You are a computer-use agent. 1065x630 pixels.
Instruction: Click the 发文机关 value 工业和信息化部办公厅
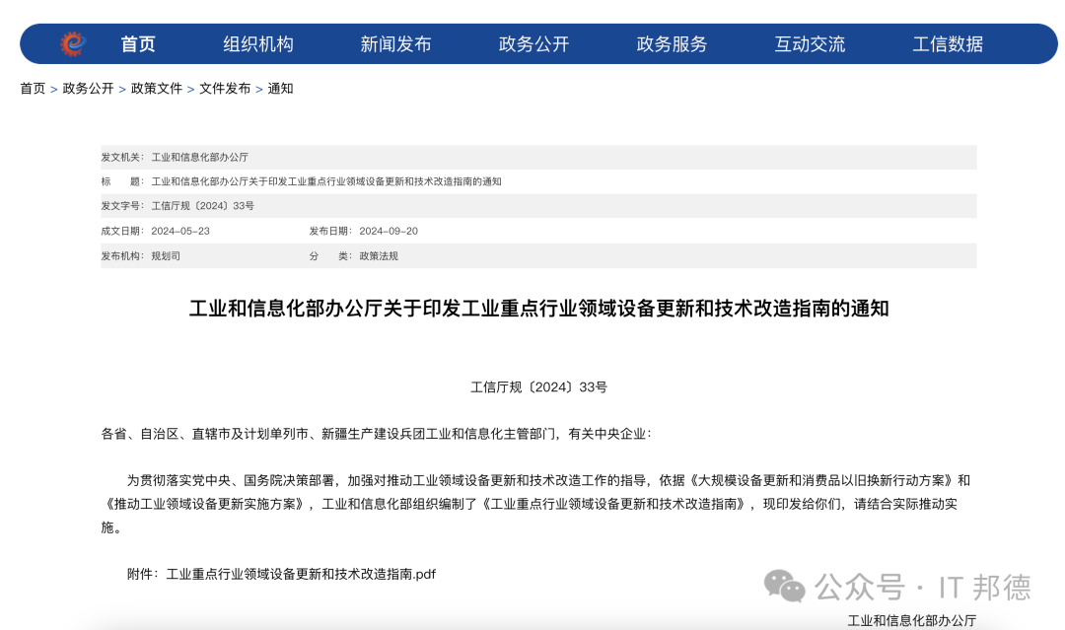click(199, 157)
